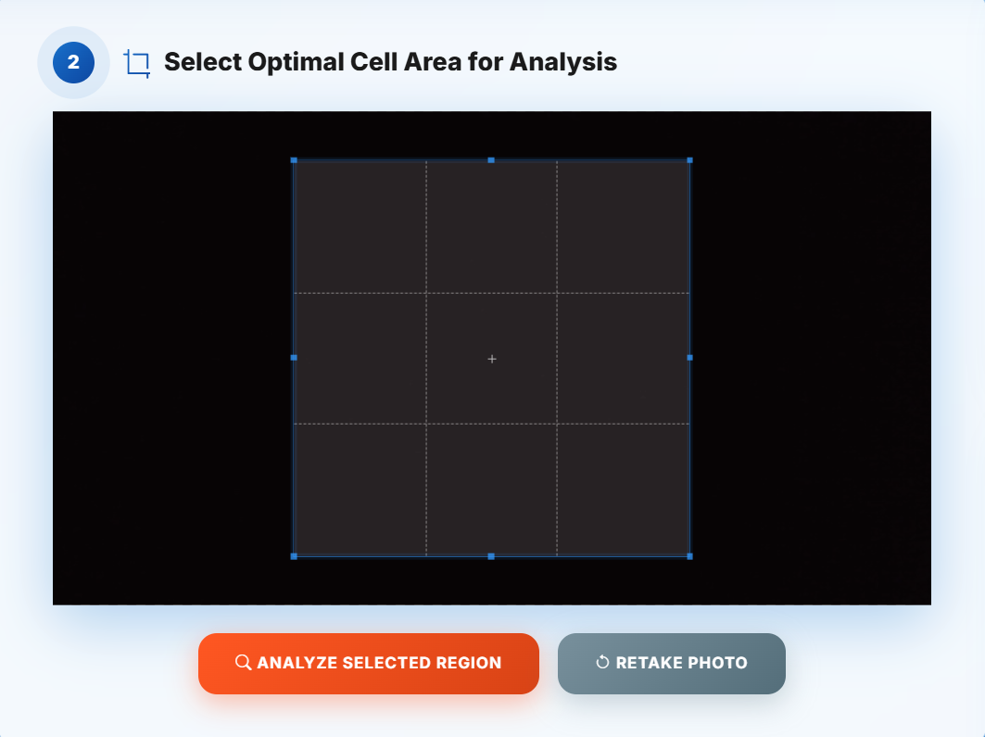Grab the top-right corner handle of the selection
Screen dimensions: 985x737
click(x=689, y=159)
